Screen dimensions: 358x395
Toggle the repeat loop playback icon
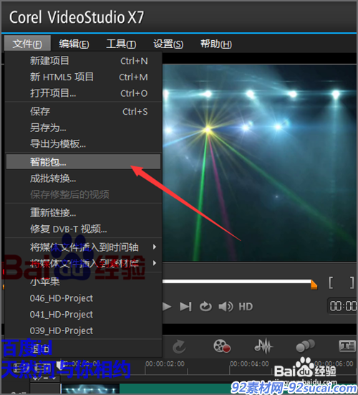(x=205, y=307)
